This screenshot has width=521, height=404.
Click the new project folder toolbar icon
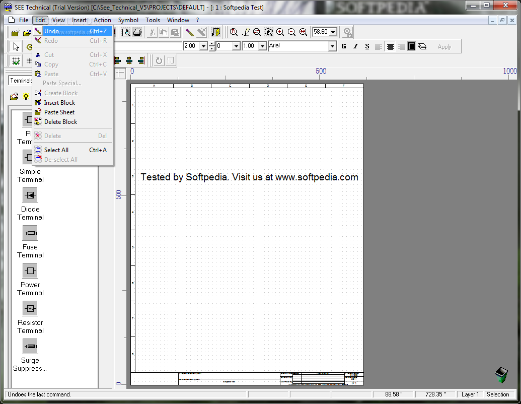tap(16, 33)
